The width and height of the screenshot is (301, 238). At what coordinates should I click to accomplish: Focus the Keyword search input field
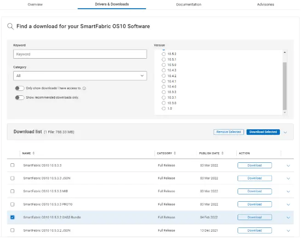tap(80, 54)
